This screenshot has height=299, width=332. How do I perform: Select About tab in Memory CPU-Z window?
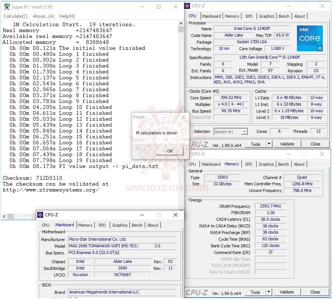tap(299, 164)
